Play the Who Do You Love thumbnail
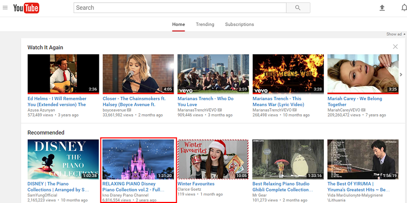 [x=213, y=74]
